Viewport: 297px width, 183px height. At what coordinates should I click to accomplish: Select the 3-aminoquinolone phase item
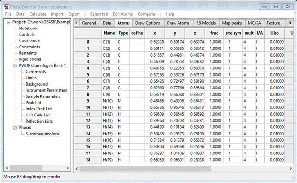click(x=43, y=134)
